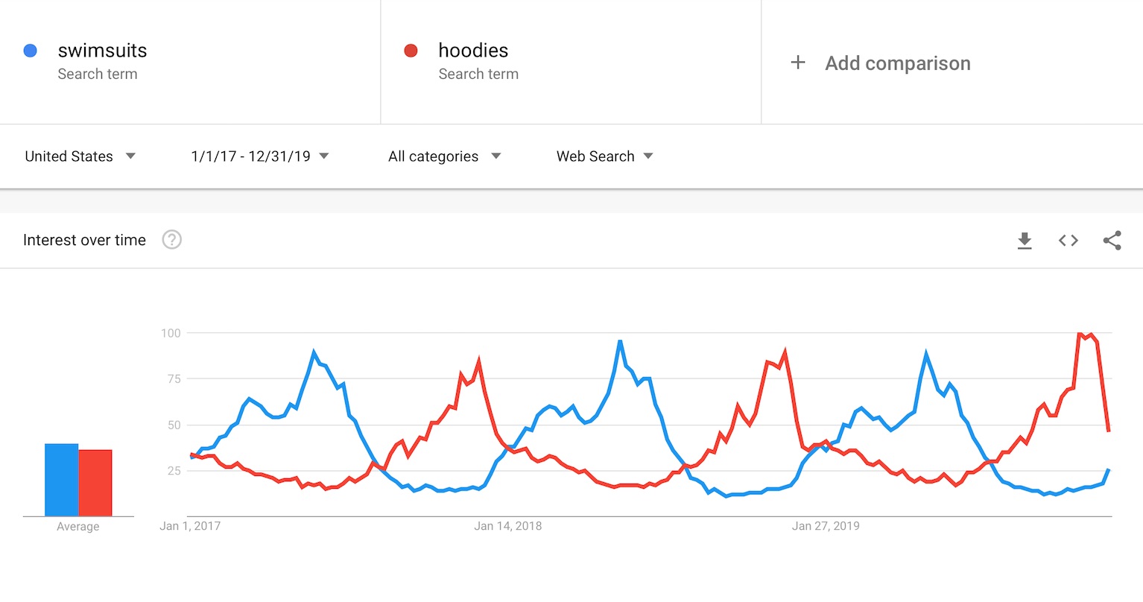Open the Web Search type dropdown

605,156
